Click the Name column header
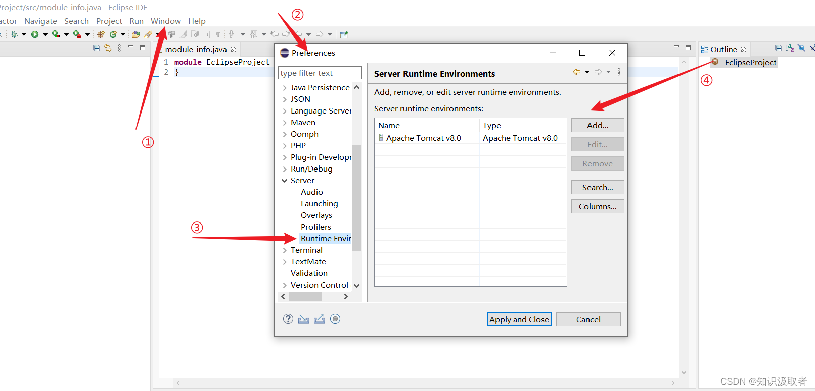Screen dimensions: 815x391 [427, 125]
